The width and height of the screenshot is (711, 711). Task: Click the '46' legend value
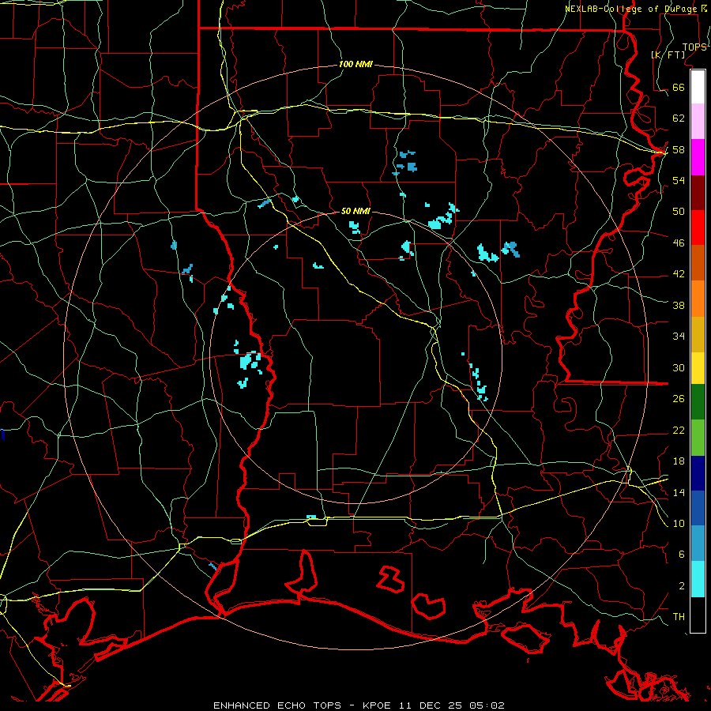(679, 243)
